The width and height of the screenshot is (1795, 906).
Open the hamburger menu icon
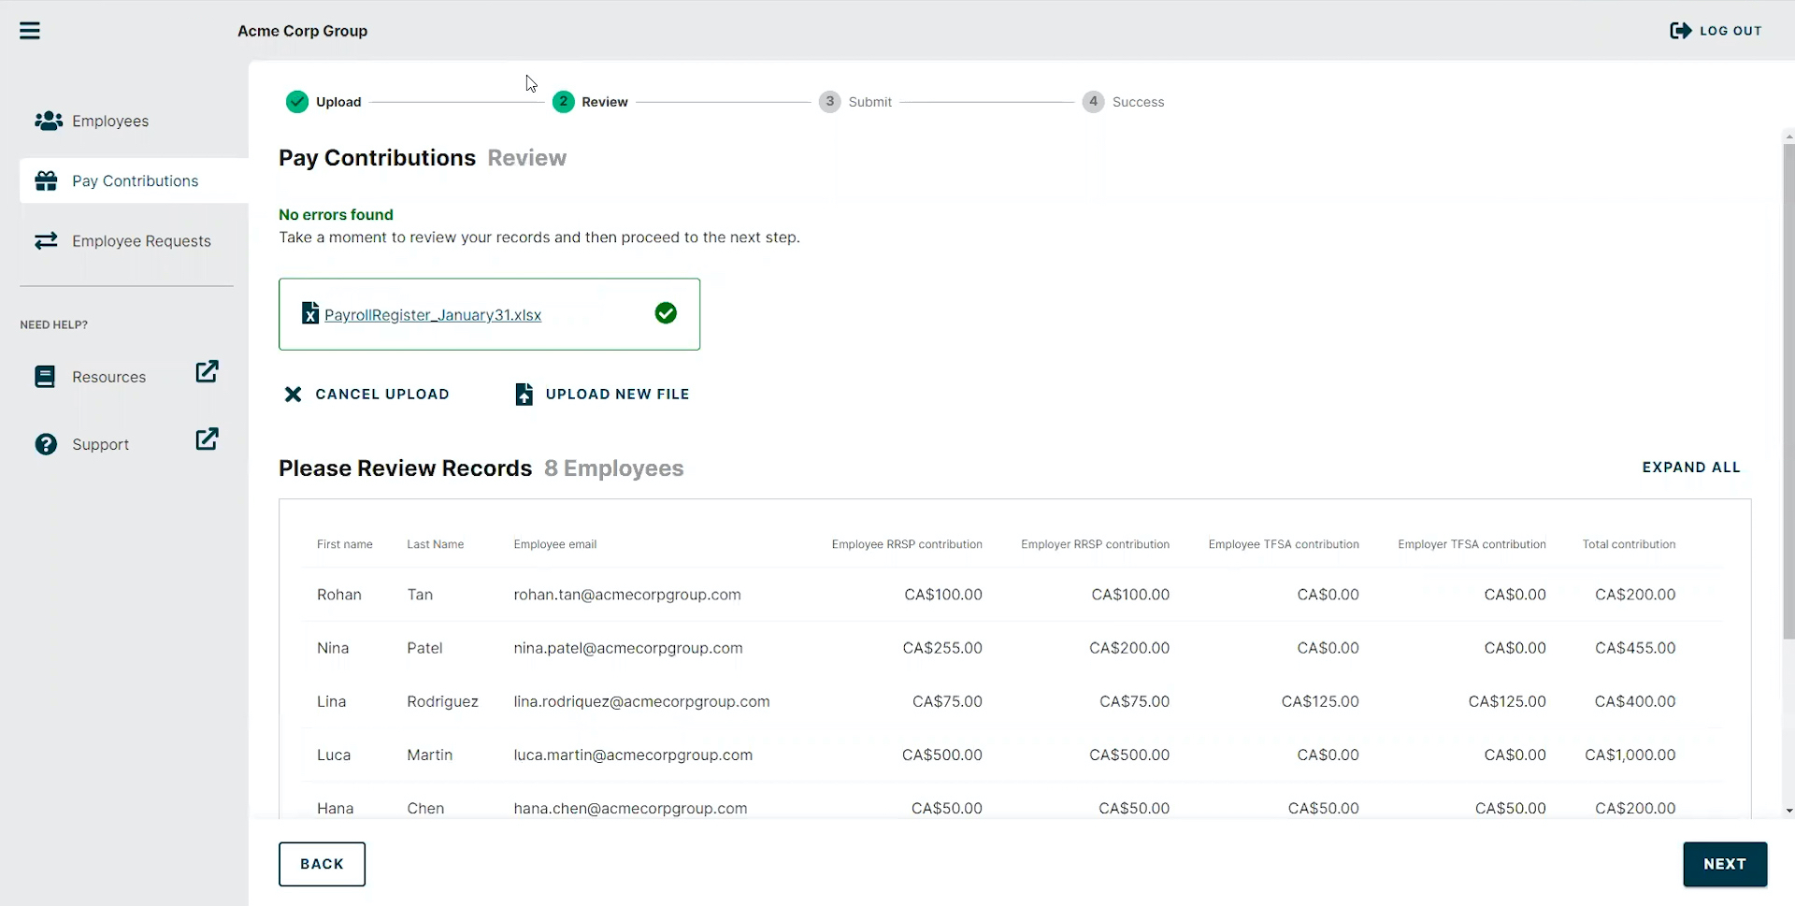point(30,31)
